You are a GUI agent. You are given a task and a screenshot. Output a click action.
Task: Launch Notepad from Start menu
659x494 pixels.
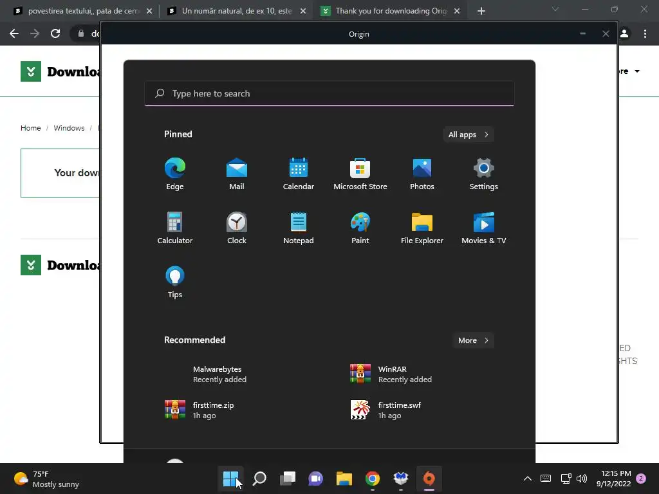tap(299, 228)
